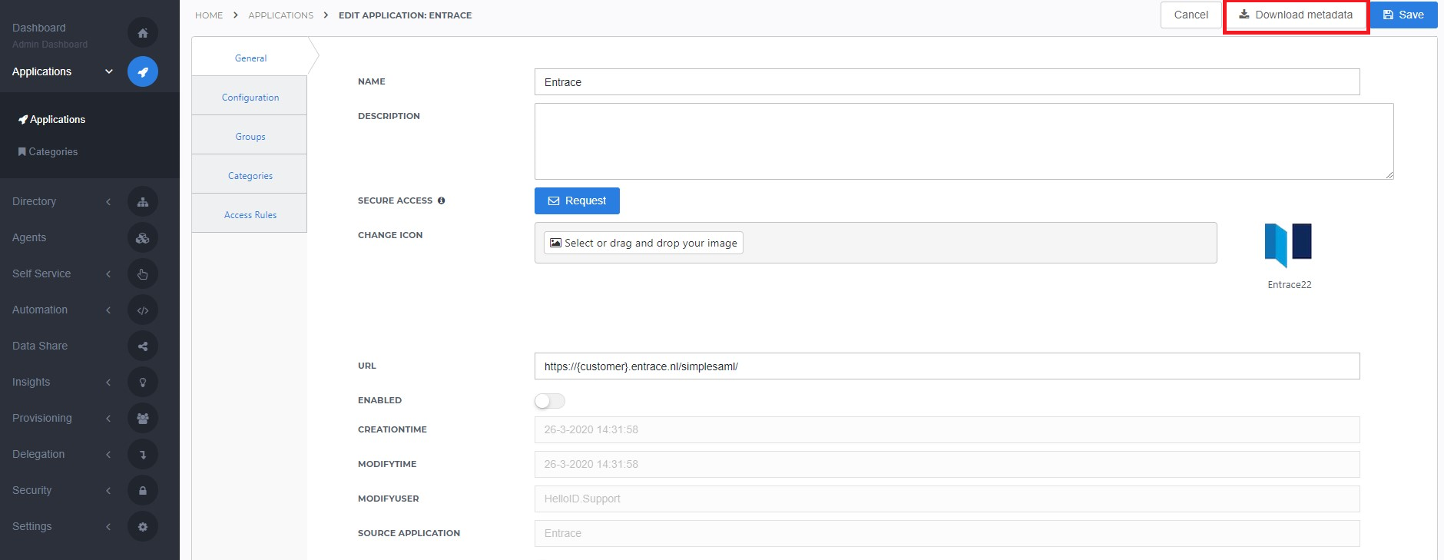
Task: Click the Name input field
Action: [x=947, y=82]
